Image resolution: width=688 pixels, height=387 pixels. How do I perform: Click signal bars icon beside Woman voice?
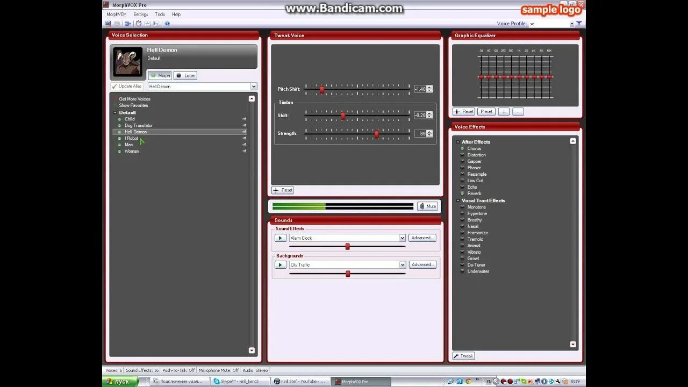click(244, 151)
